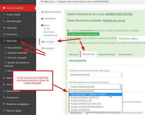Click the Professores person icon
This screenshot has height=115, width=145.
click(x=4, y=98)
